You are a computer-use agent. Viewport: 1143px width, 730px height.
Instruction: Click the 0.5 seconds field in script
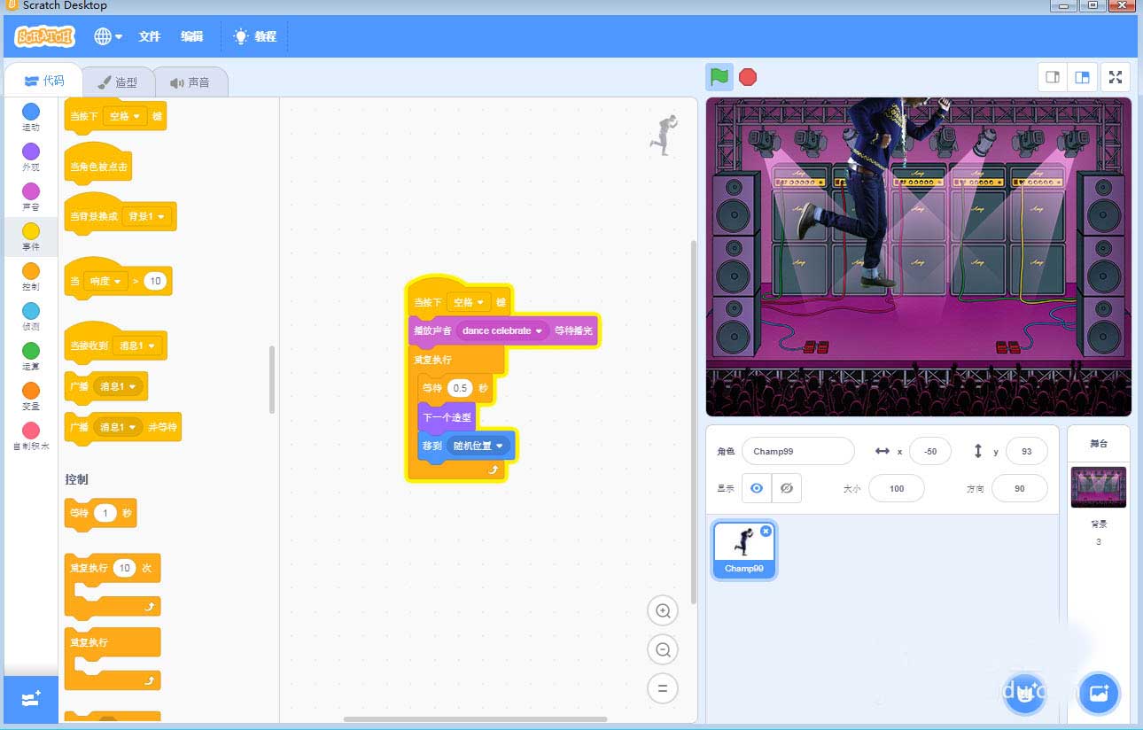[460, 388]
